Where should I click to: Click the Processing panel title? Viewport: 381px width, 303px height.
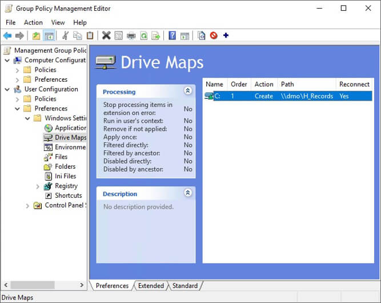coord(119,92)
